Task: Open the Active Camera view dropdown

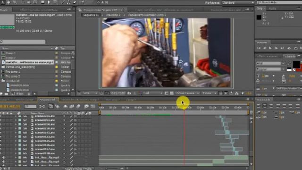Action: (187, 93)
